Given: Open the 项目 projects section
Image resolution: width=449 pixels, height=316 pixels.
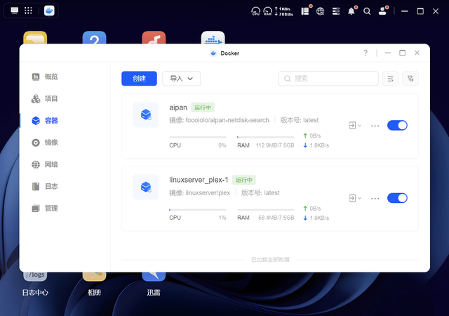Looking at the screenshot, I should (45, 98).
